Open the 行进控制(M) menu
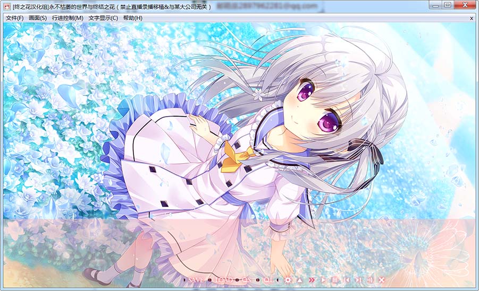 tap(68, 18)
